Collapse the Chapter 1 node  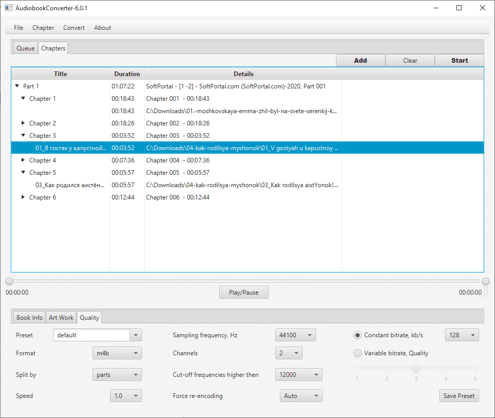(23, 98)
